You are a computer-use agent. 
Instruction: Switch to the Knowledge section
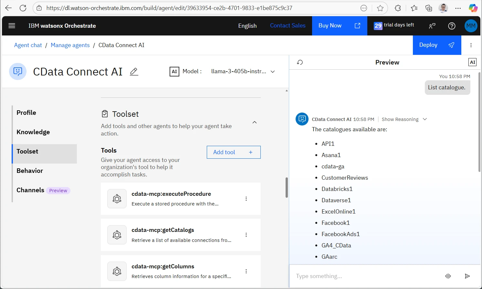pyautogui.click(x=33, y=132)
